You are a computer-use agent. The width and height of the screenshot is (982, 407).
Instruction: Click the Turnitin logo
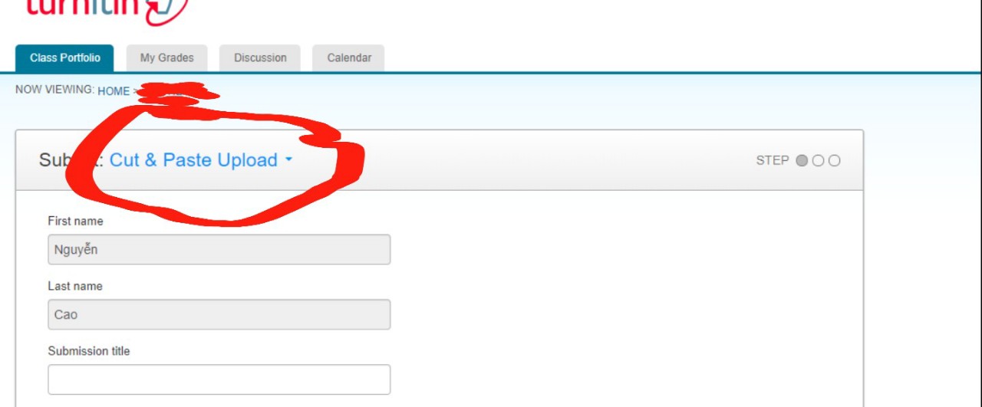[x=107, y=9]
